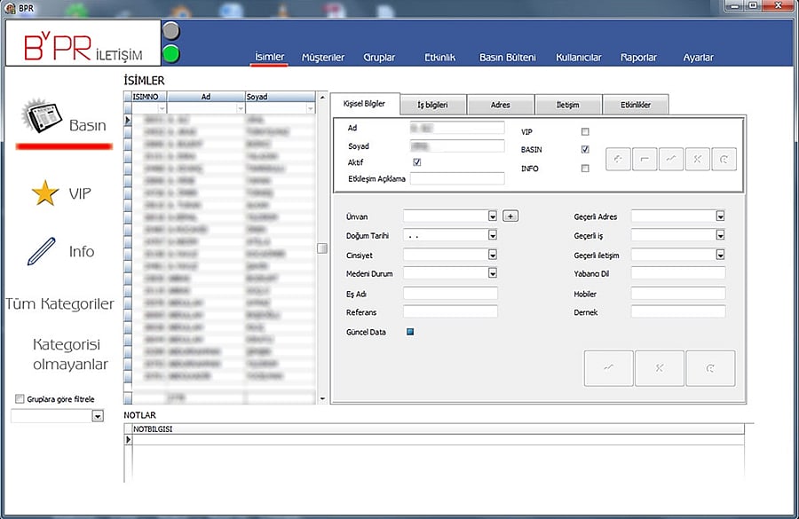Click the NOTBILGISI row indicator arrow

(x=128, y=439)
